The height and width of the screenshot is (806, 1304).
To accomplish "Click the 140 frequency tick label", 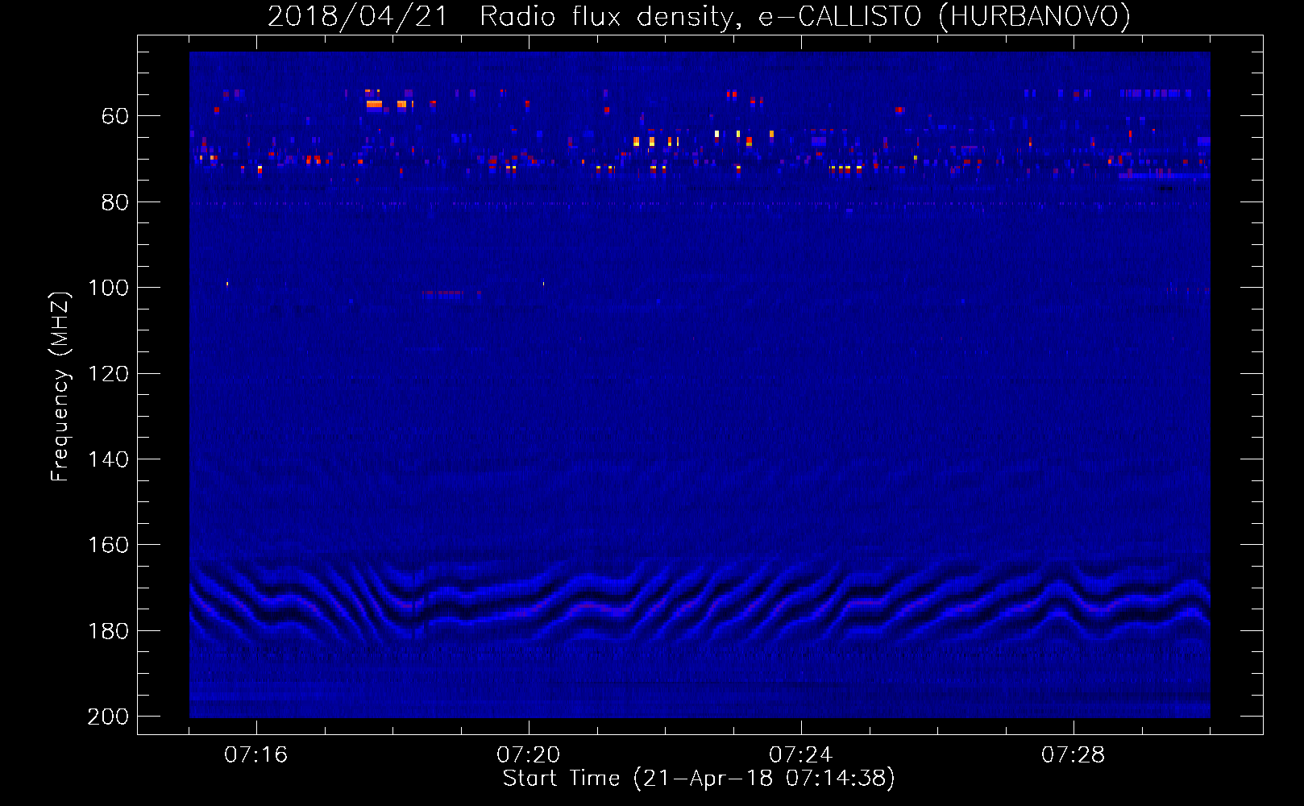I will pos(108,459).
